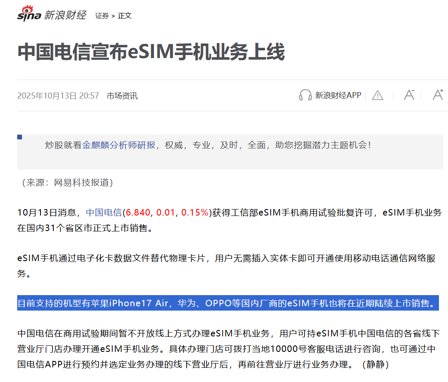Click the source line 来源：网易科技报道
The width and height of the screenshot is (448, 382).
click(x=68, y=183)
